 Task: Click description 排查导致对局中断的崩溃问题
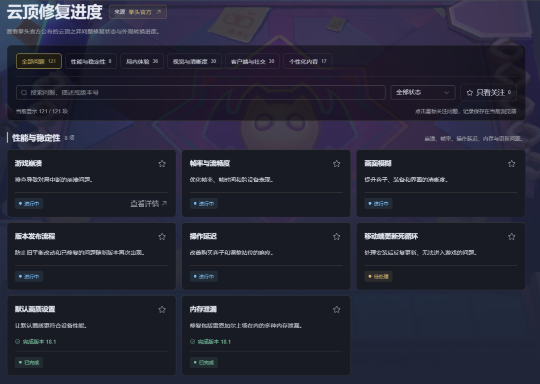tap(53, 180)
